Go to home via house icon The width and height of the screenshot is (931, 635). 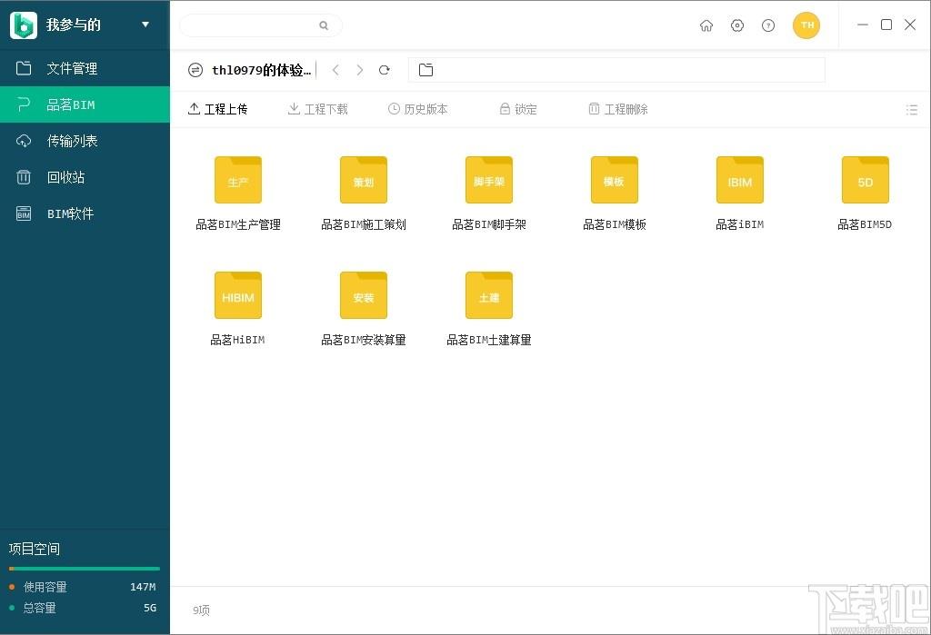point(706,25)
